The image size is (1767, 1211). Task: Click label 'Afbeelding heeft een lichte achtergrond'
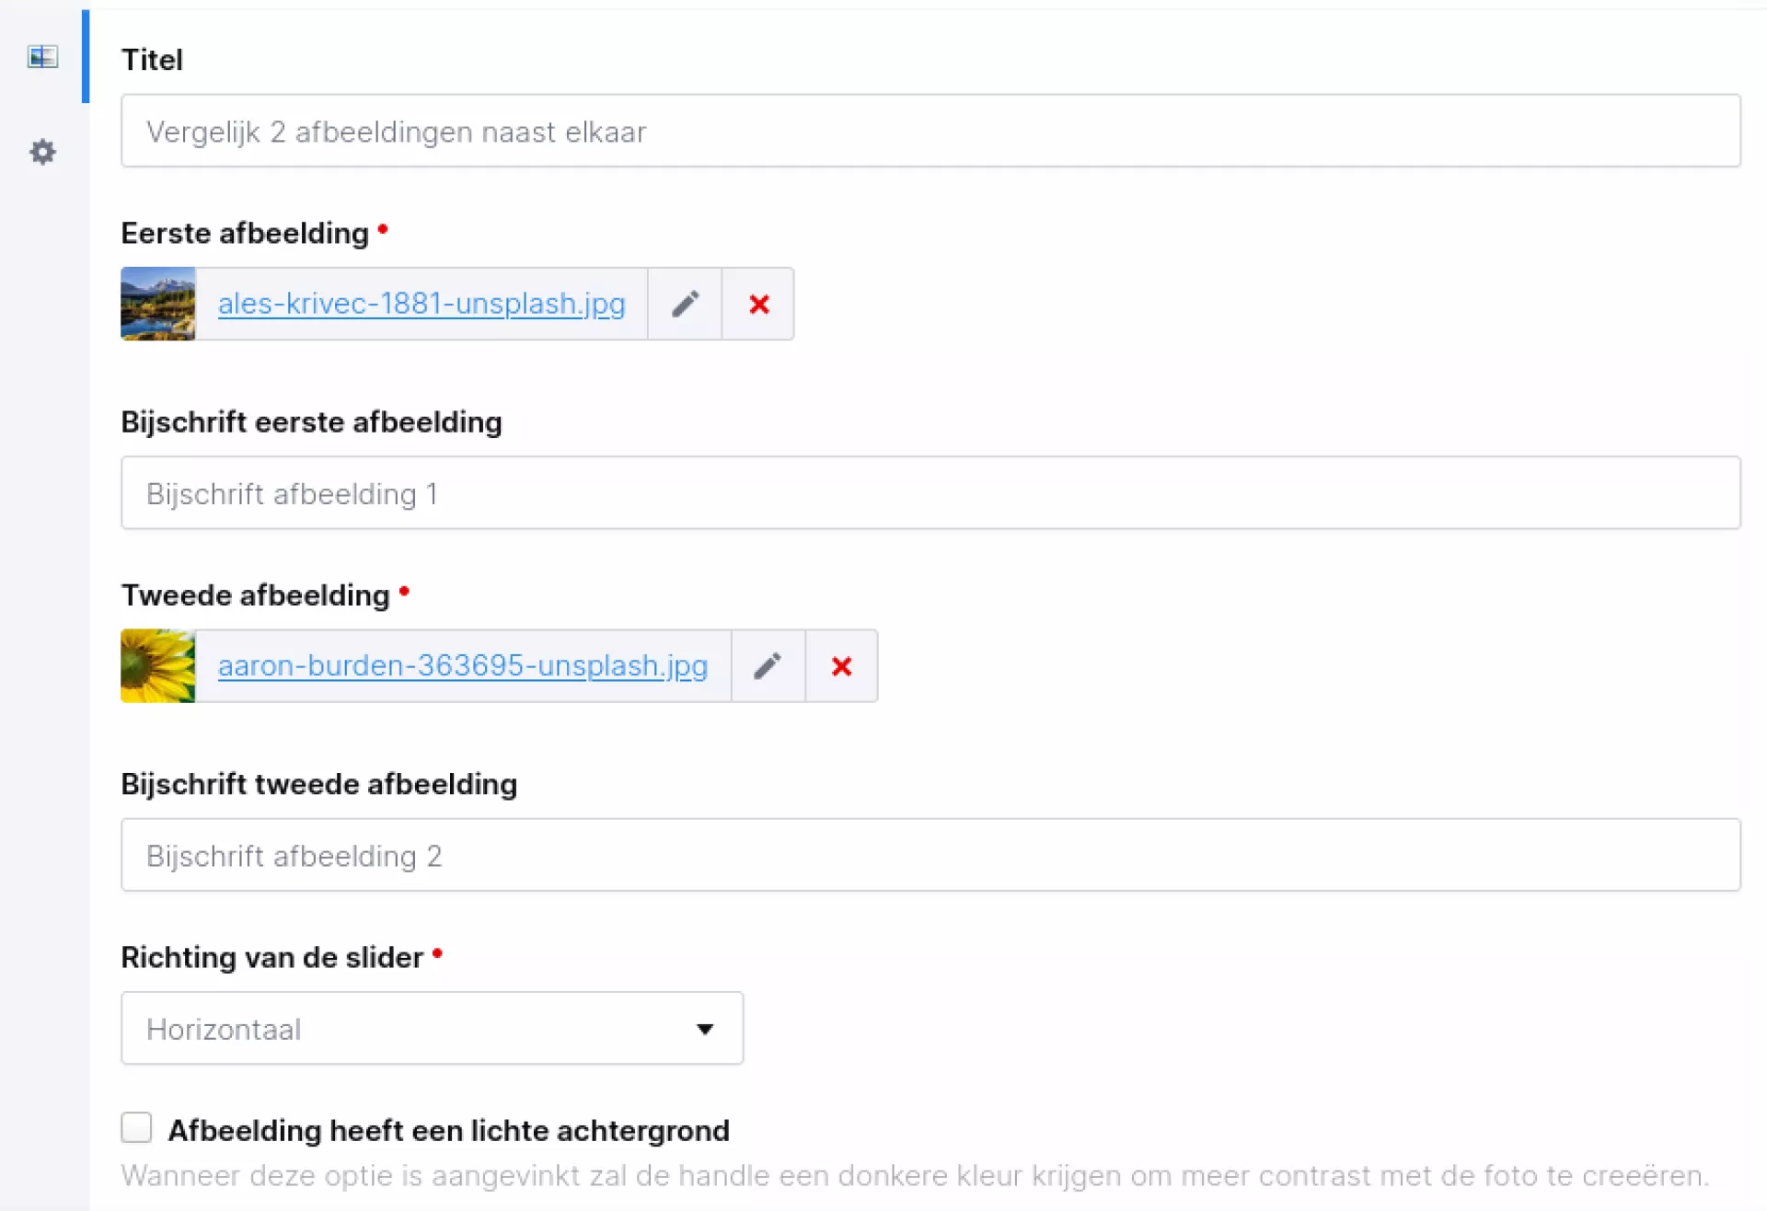click(448, 1130)
